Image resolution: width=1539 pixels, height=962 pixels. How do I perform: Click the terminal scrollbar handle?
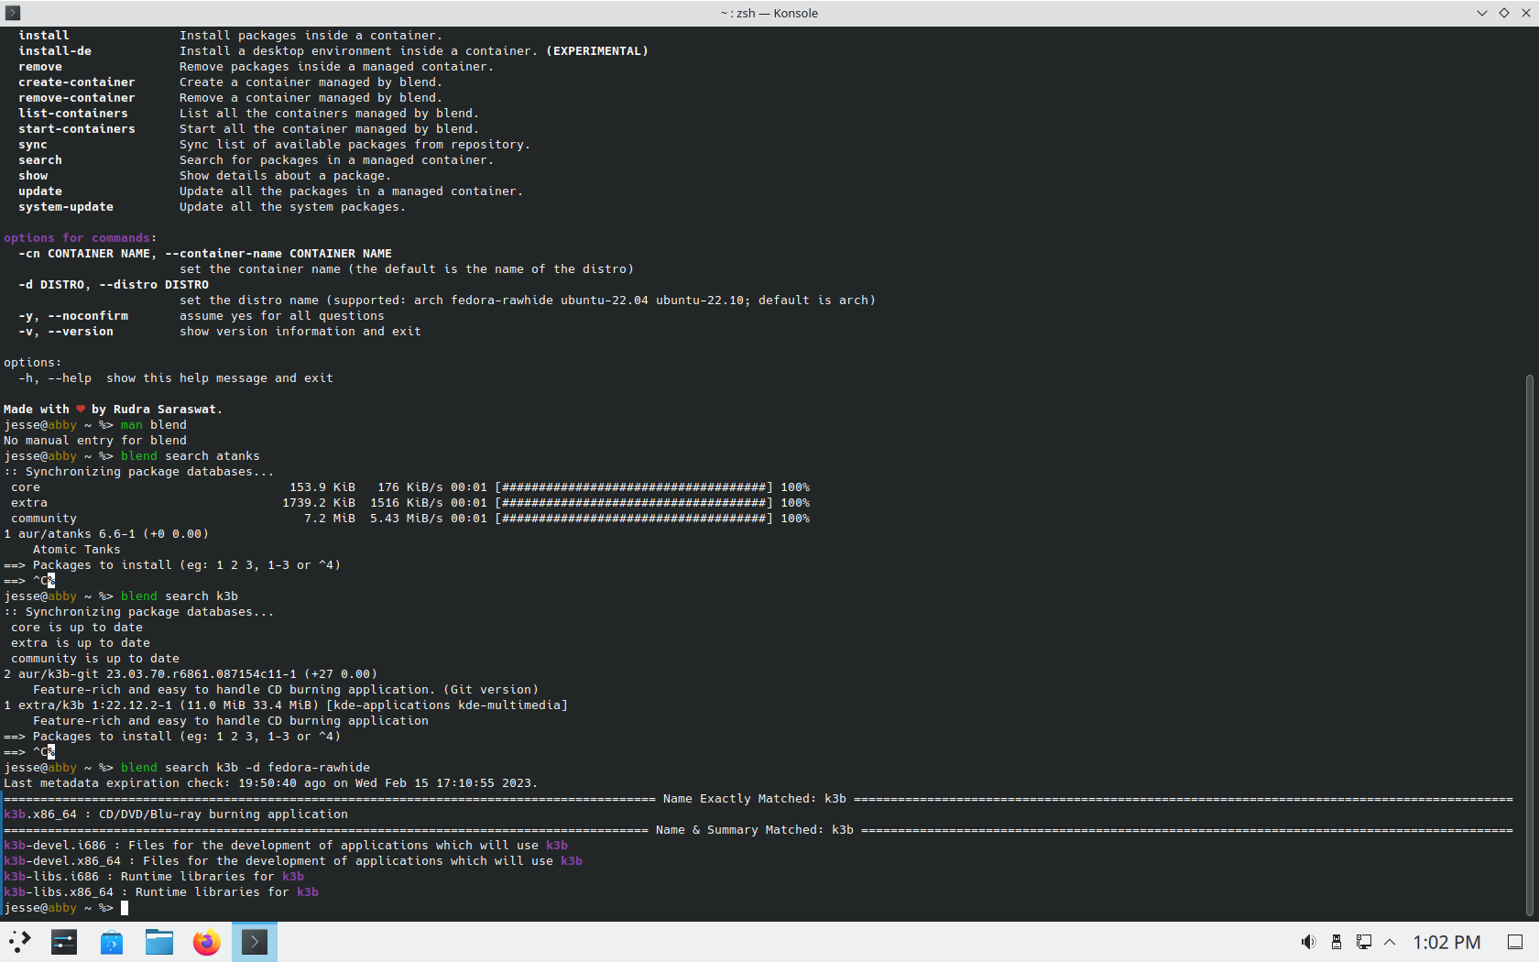tap(1529, 644)
